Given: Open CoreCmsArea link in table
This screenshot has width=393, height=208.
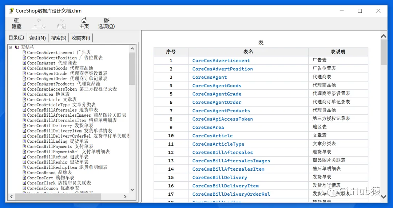Looking at the screenshot, I should (x=208, y=127).
